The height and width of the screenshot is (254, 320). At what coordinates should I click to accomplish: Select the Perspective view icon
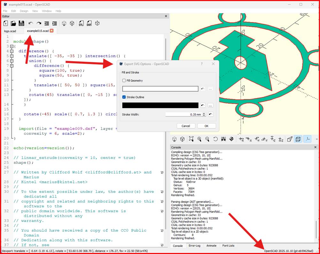click(x=290, y=139)
